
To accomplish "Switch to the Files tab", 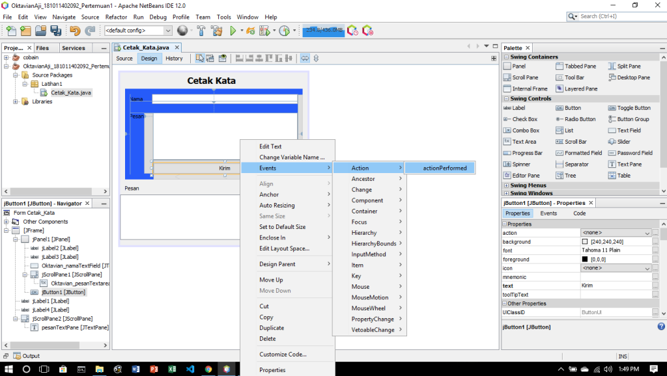I will (x=42, y=48).
